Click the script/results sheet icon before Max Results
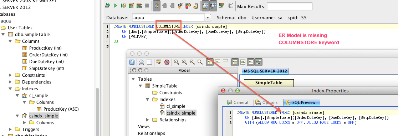 point(231,6)
